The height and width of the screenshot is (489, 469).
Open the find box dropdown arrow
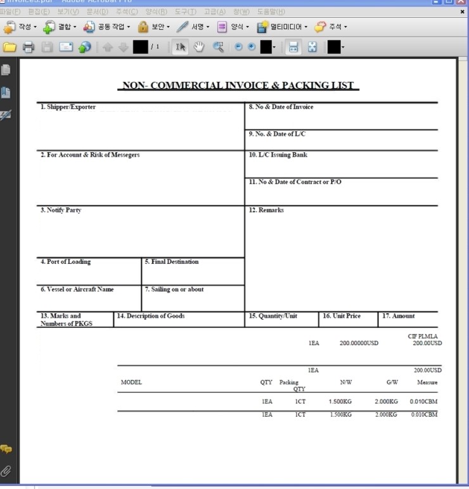pos(343,48)
